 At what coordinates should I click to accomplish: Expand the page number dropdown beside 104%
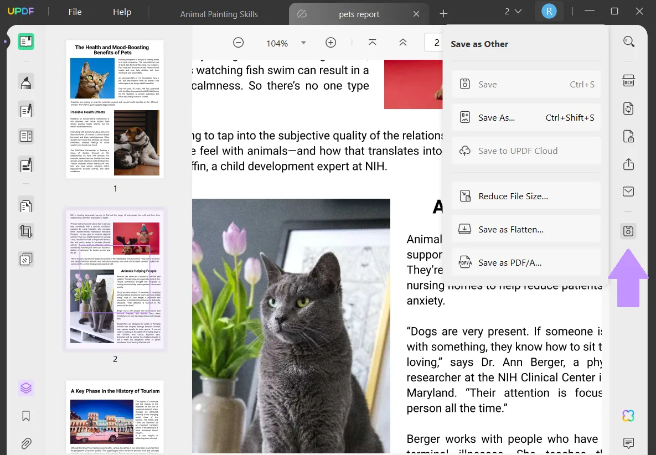point(303,42)
